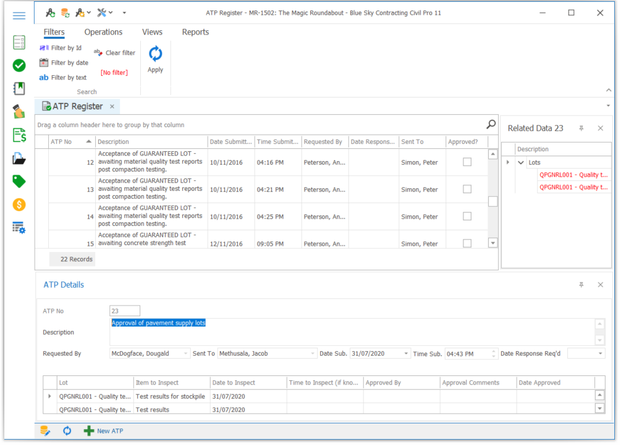Click Filter by date calendar icon

click(44, 62)
